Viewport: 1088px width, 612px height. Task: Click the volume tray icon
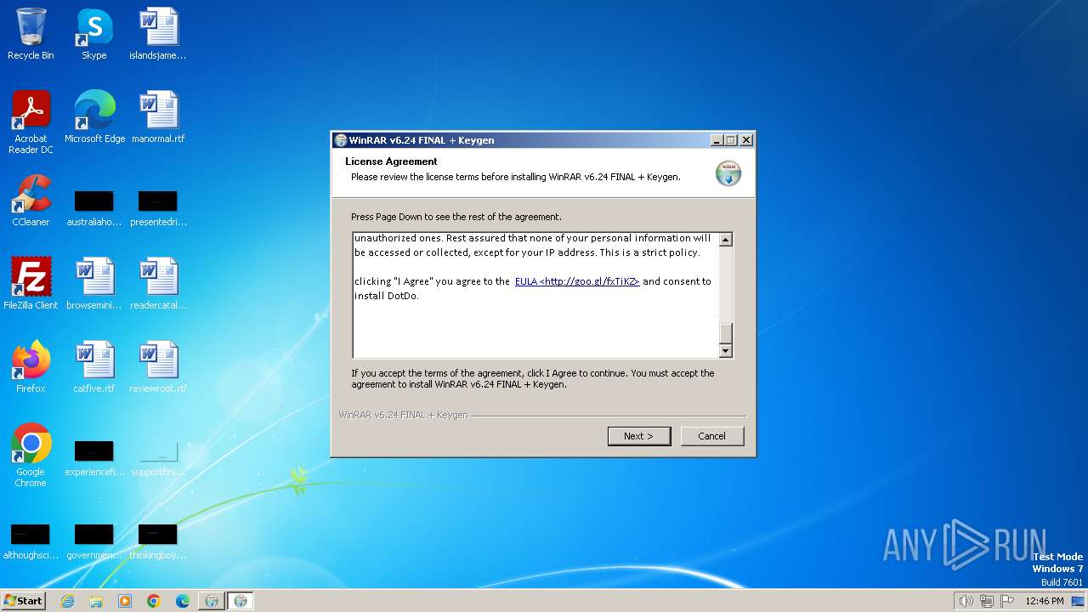click(x=966, y=601)
